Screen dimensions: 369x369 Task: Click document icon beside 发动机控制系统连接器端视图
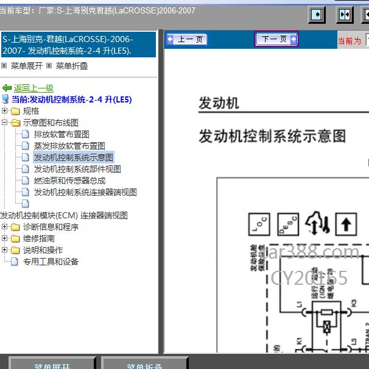(x=26, y=192)
